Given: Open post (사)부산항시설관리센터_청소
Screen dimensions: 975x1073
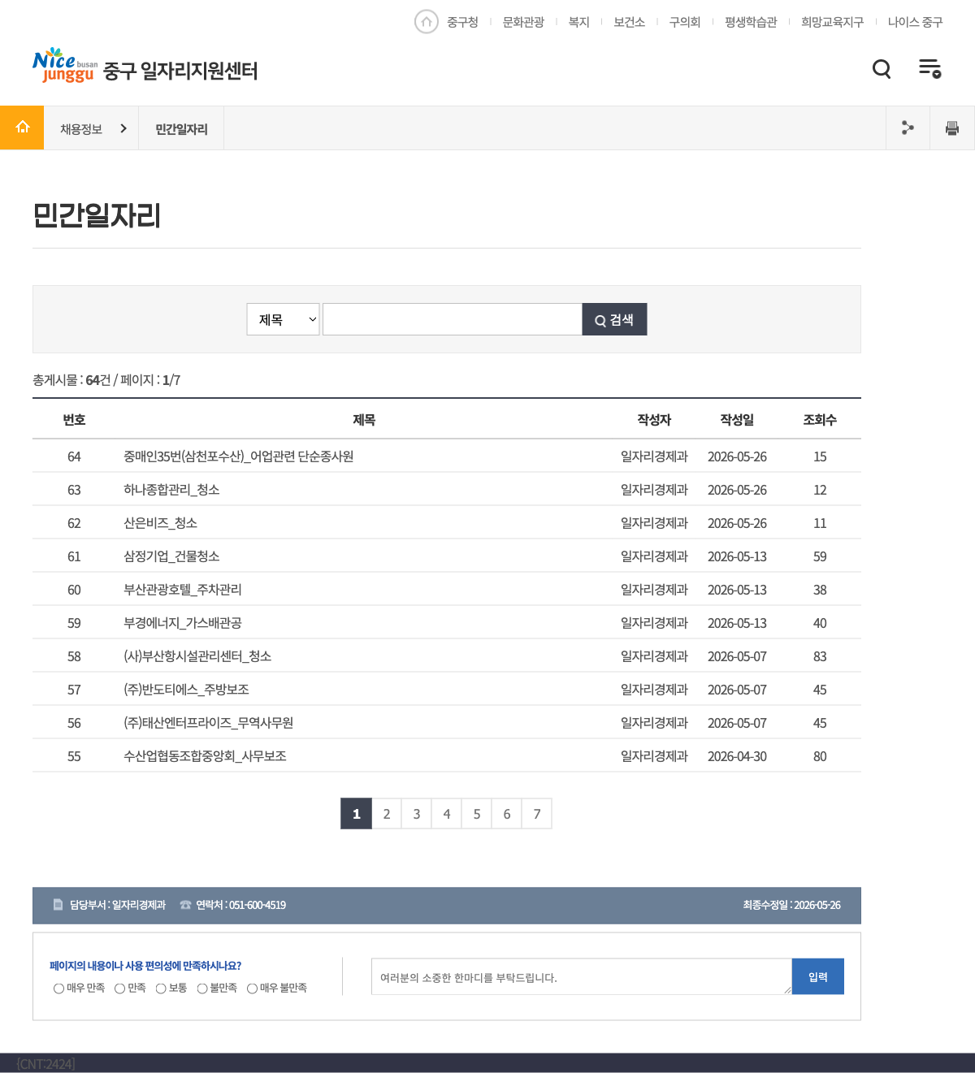Looking at the screenshot, I should coord(197,656).
